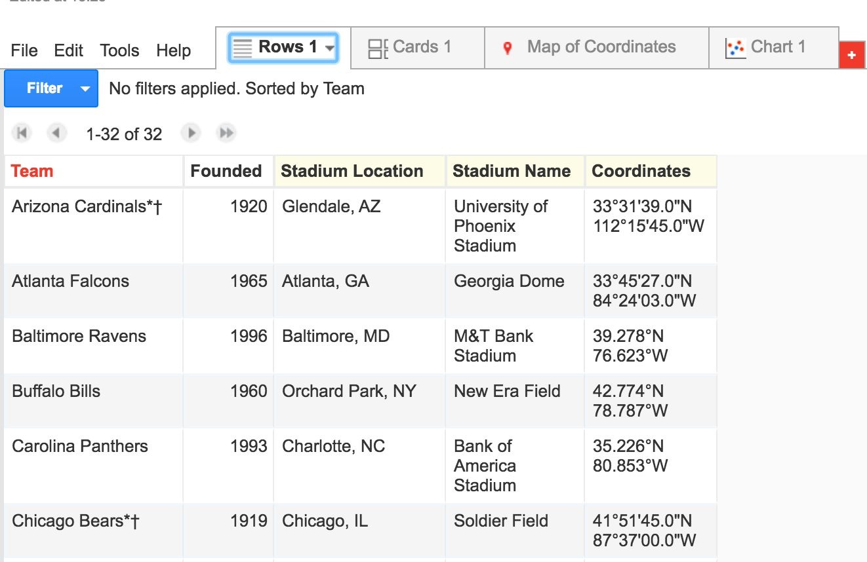867x562 pixels.
Task: Click 'No filters applied. Sorted by Team' text
Action: coord(237,88)
